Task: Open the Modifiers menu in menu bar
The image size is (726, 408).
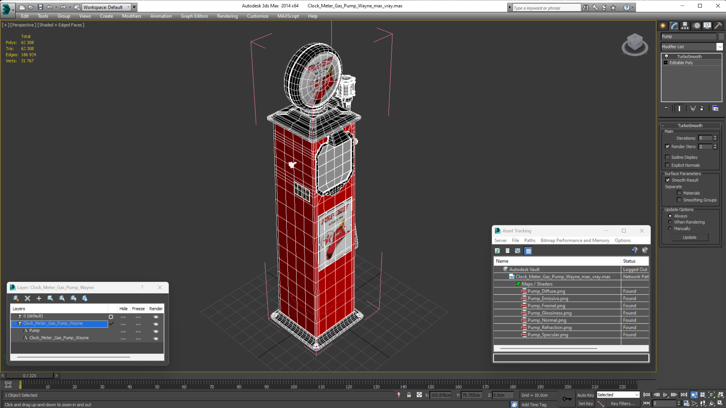Action: click(x=132, y=16)
